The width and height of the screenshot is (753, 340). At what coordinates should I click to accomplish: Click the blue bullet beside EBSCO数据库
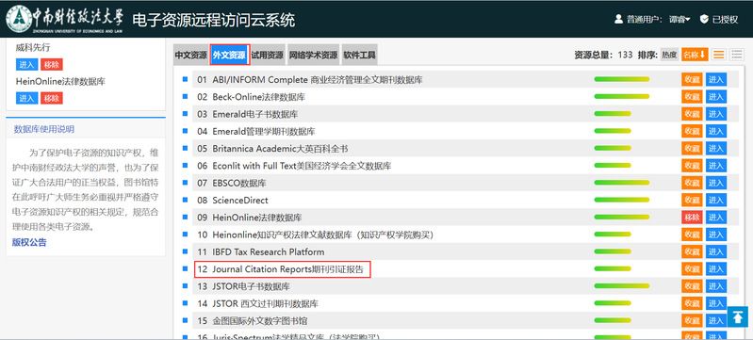186,183
